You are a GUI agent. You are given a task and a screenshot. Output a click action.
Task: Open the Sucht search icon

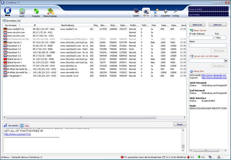pos(22,13)
